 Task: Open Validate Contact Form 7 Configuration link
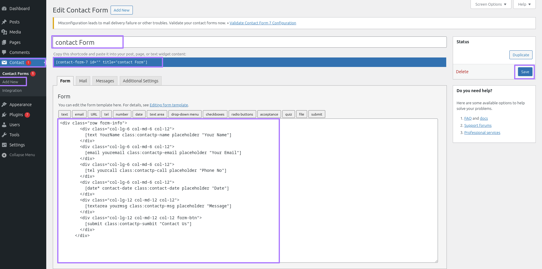pos(263,23)
